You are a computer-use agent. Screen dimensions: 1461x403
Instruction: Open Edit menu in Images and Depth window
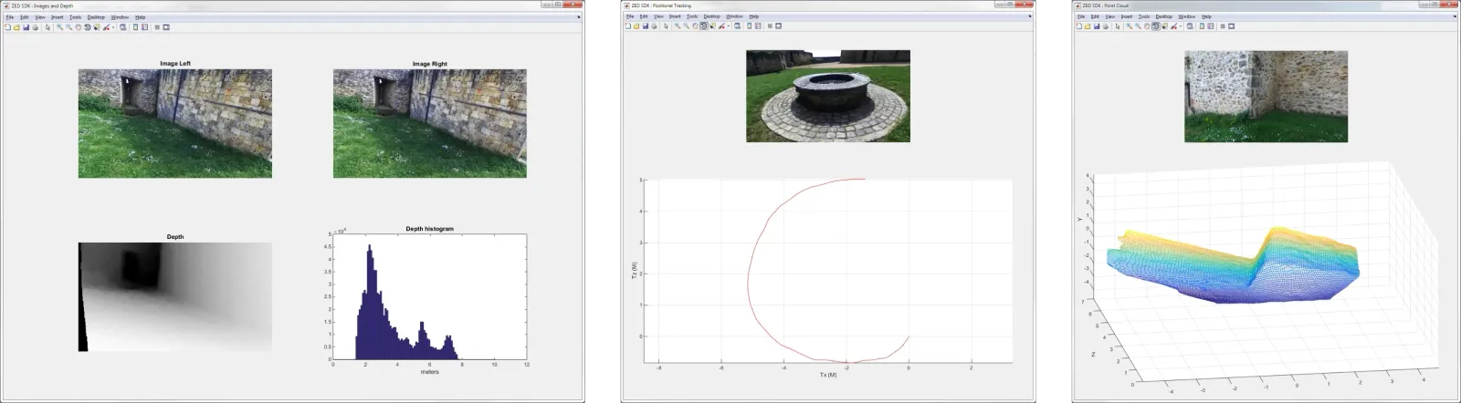tap(24, 17)
